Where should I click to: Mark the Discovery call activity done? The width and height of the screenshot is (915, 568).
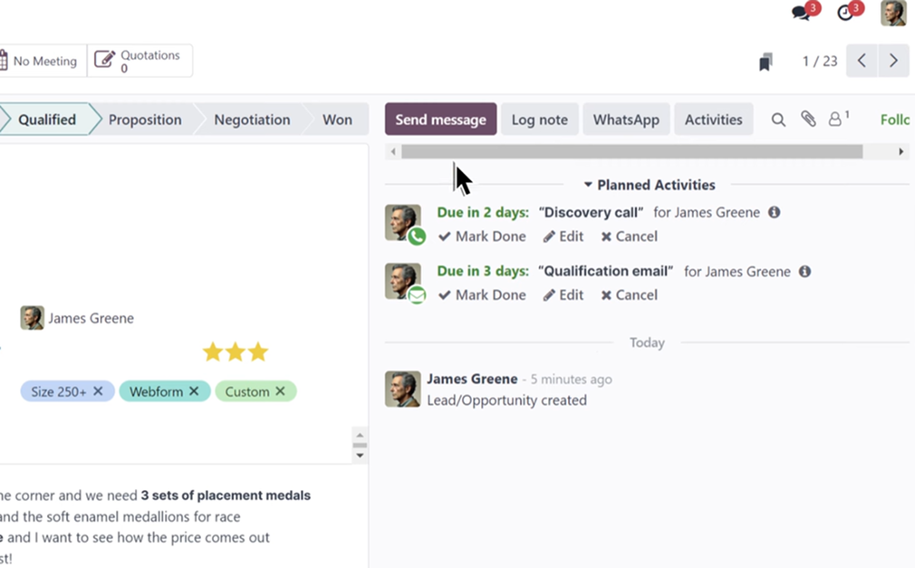coord(481,236)
